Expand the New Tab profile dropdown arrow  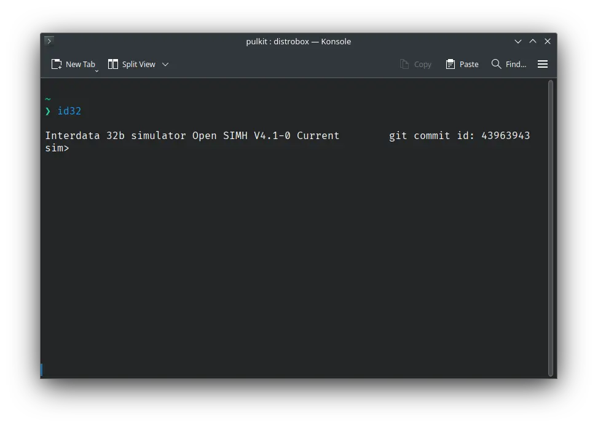pos(97,71)
